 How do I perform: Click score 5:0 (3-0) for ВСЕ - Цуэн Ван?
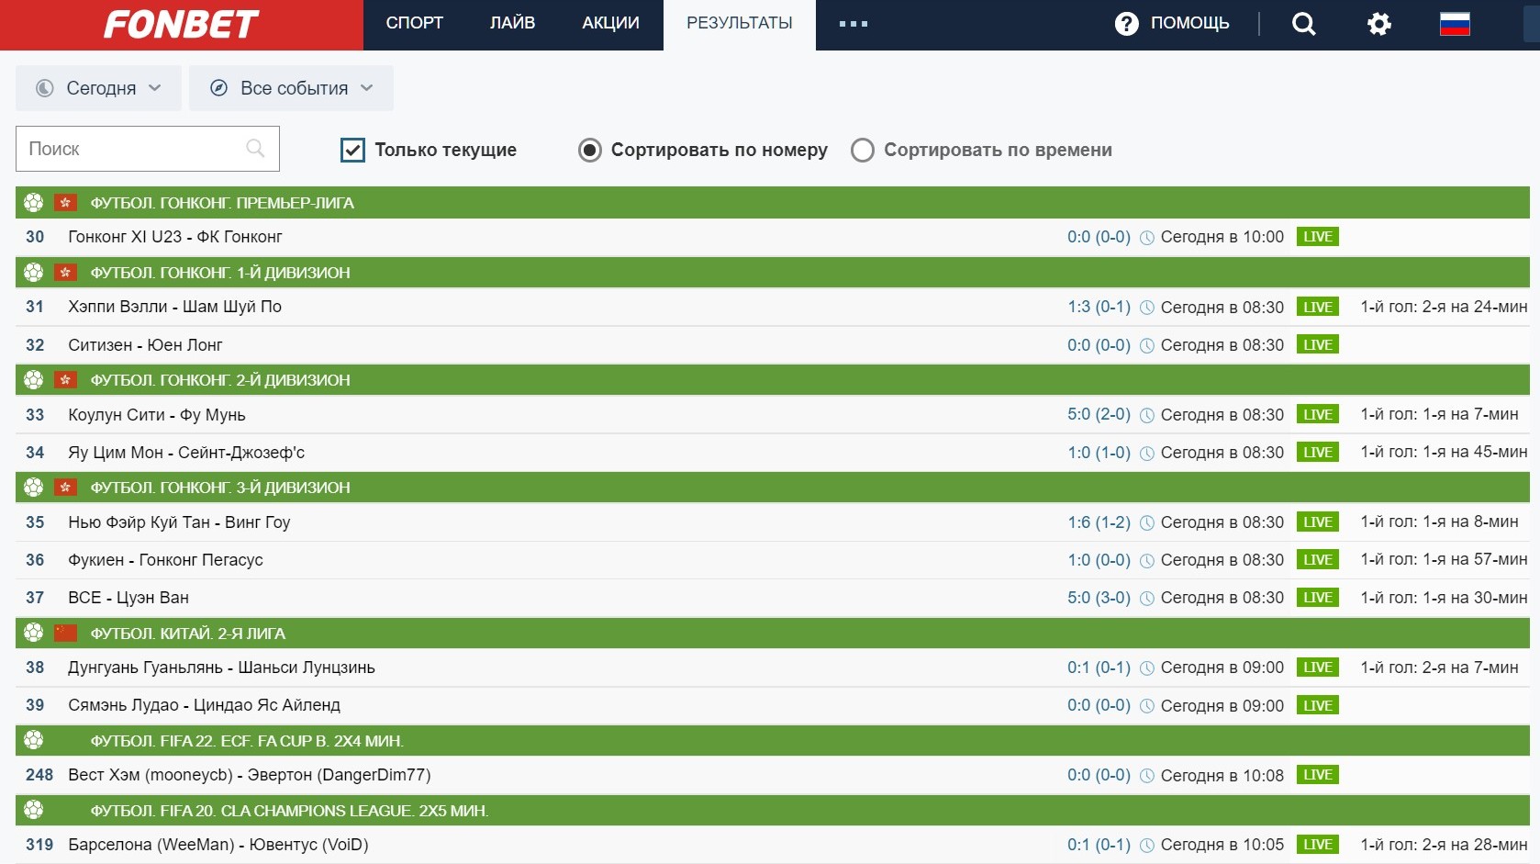tap(1099, 598)
